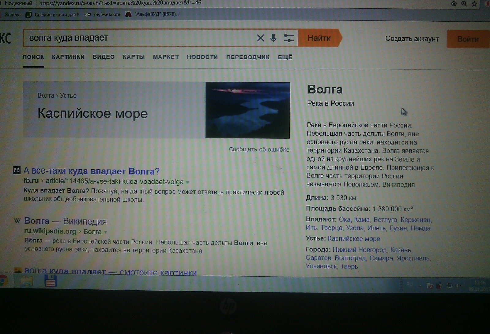This screenshot has width=490, height=334.
Task: Click the Ветлуга tributary link
Action: [385, 220]
